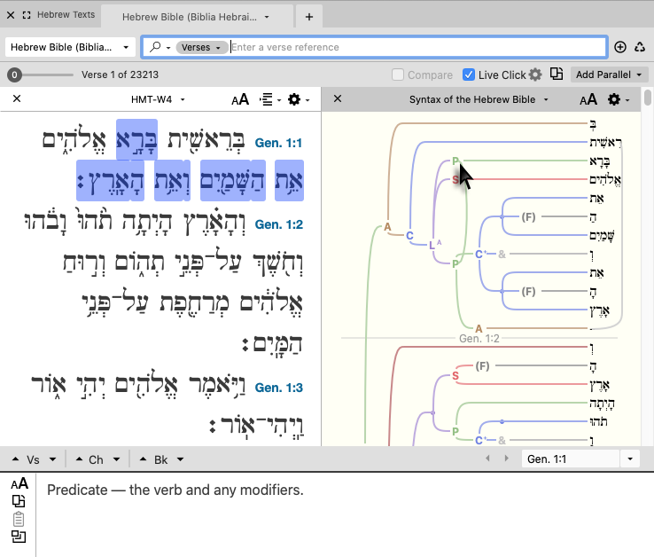
Task: Increase text size in the HMT-W4 pane
Action: pyautogui.click(x=240, y=99)
